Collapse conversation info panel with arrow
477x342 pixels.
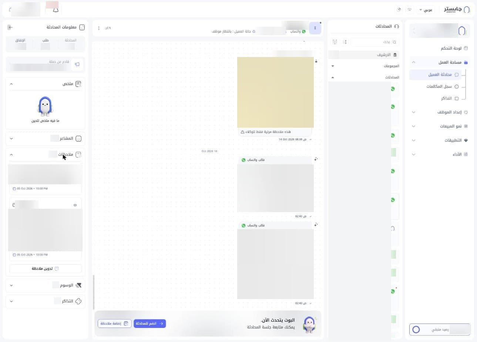coord(10,27)
